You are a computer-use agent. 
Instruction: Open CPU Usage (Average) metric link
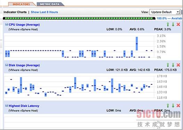[x=24, y=25]
